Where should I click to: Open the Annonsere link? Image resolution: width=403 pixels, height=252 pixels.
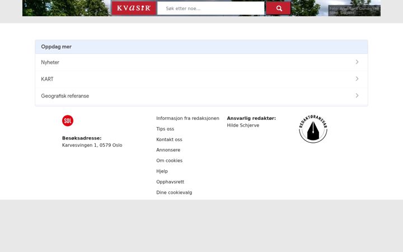168,150
